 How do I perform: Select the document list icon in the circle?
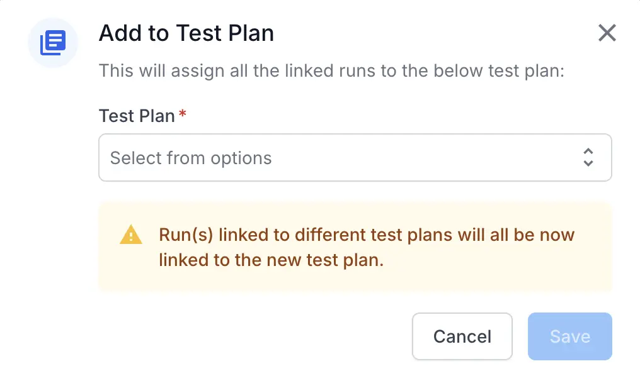(x=53, y=43)
